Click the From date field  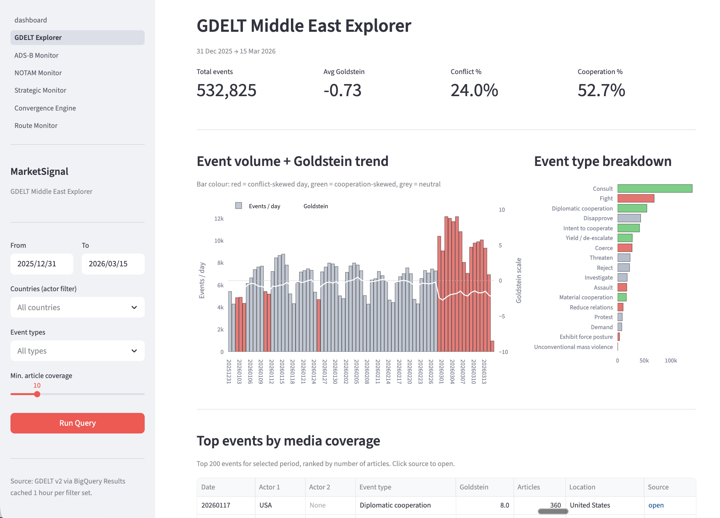point(42,264)
